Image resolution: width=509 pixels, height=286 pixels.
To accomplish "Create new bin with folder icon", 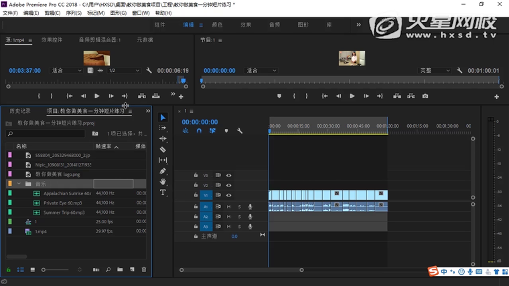I will [121, 269].
